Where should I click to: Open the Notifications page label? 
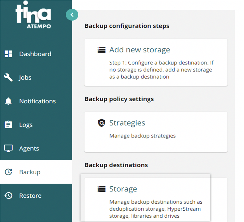coord(37,101)
